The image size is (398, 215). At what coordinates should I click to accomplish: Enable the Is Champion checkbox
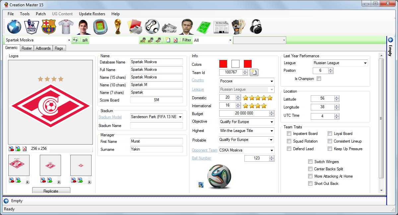click(x=319, y=78)
